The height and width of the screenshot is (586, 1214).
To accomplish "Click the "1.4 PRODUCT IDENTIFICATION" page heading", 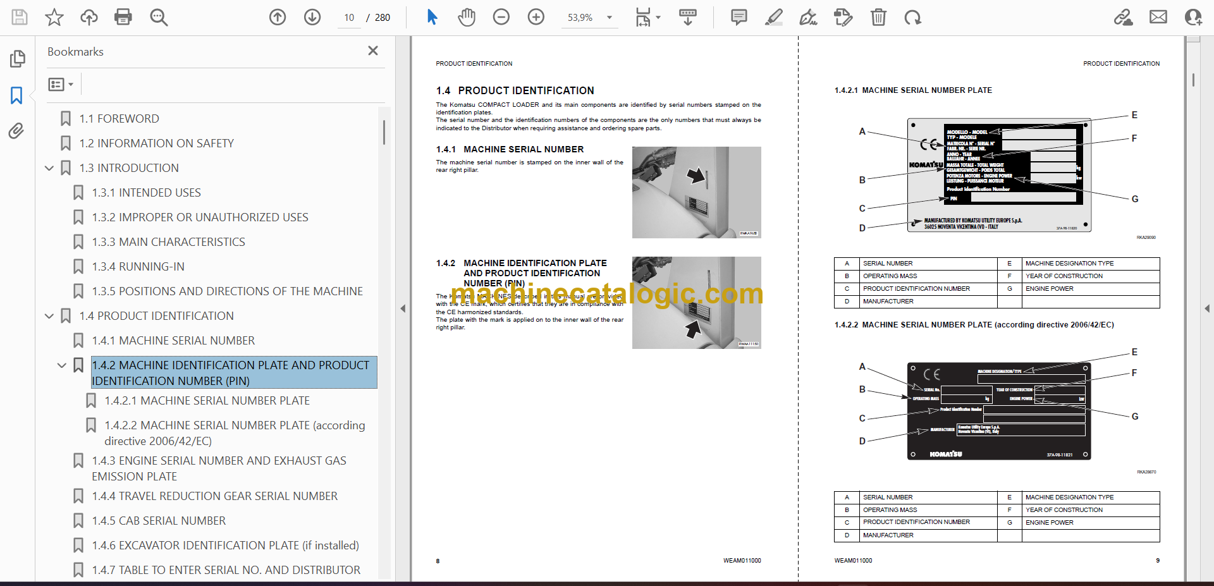I will [515, 91].
